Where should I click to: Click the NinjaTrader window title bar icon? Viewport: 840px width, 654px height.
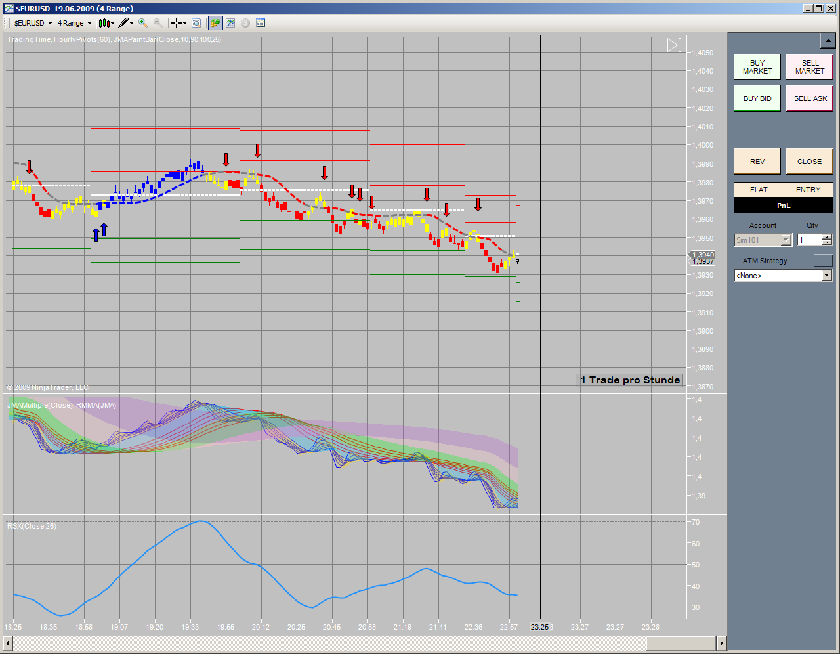tap(9, 8)
